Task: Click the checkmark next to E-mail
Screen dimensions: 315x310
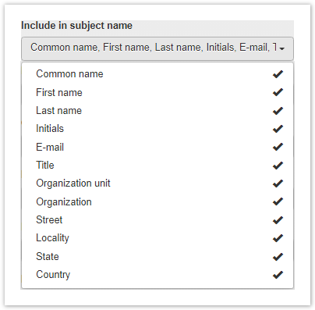Action: pyautogui.click(x=278, y=147)
